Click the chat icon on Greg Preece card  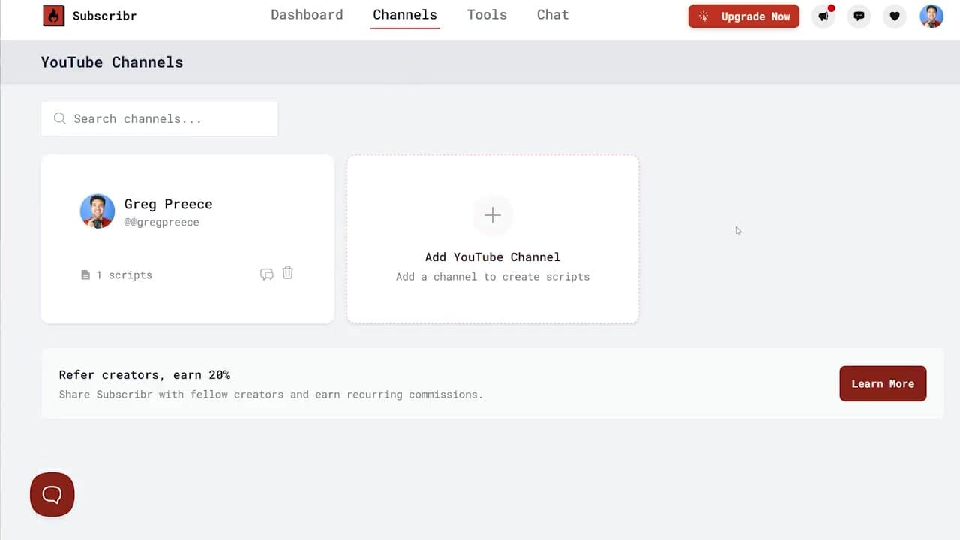click(x=266, y=274)
